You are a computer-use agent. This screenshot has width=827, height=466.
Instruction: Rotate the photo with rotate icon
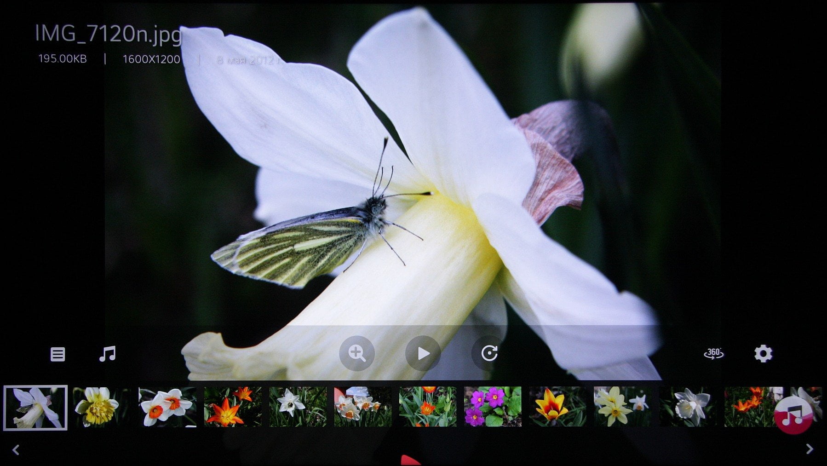489,353
